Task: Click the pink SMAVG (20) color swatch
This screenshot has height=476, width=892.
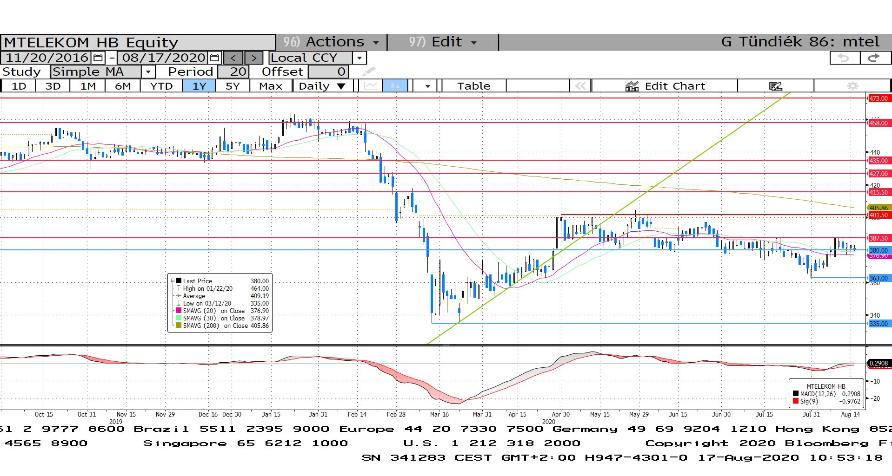Action: 179,311
